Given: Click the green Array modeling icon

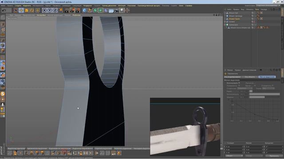Looking at the screenshot, I should pos(101,10).
